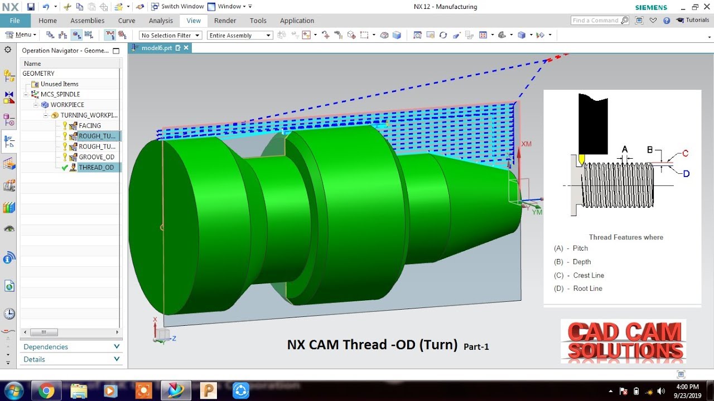Click the yellow status bulb beside FACING

(65, 126)
